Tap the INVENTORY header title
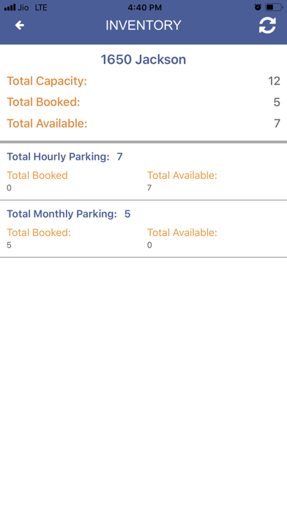287x510 pixels. click(x=143, y=26)
